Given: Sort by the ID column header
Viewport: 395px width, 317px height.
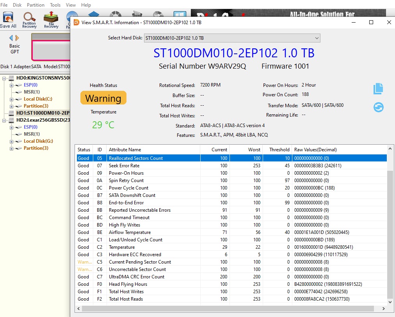Looking at the screenshot, I should tap(100, 150).
